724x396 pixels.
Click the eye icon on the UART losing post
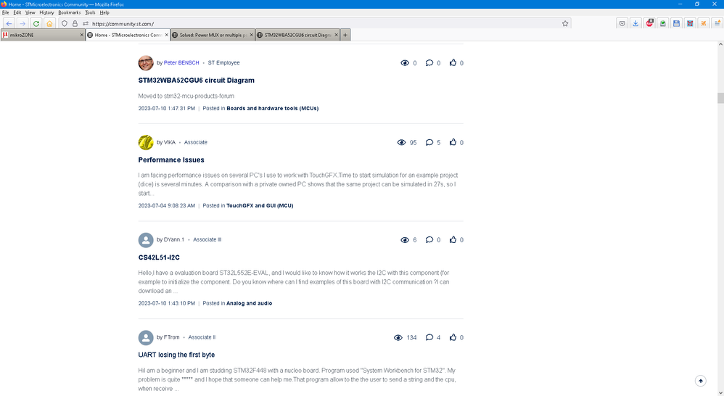(398, 337)
